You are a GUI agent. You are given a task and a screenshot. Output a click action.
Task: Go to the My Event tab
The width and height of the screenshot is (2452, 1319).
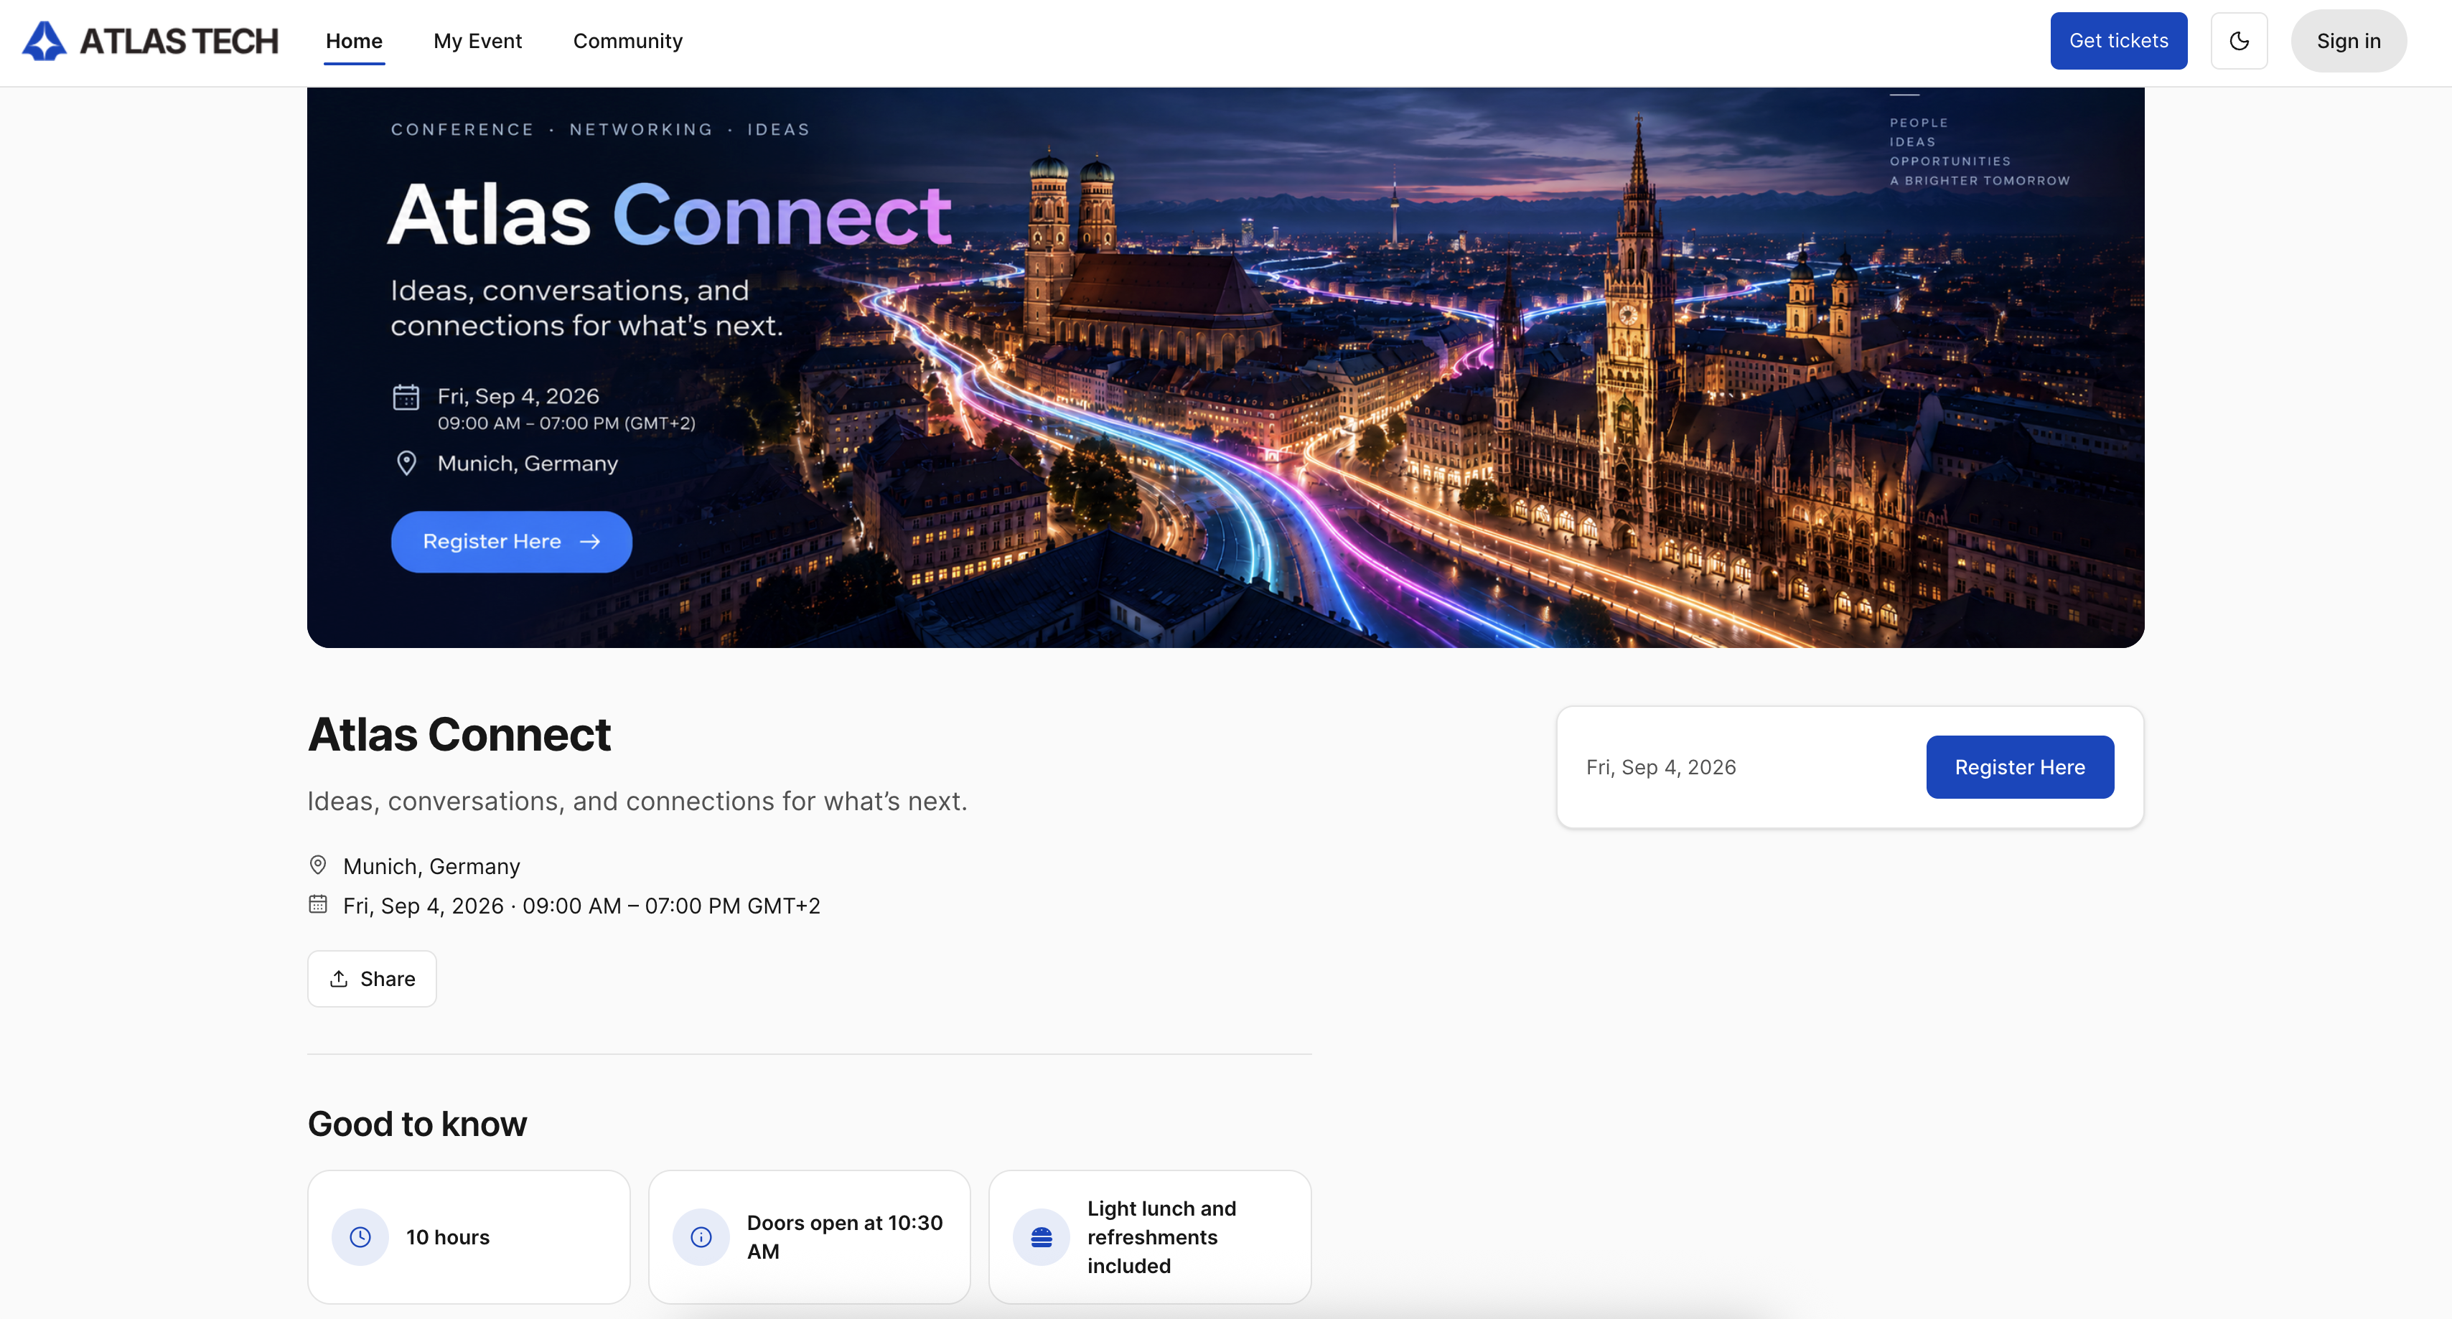[478, 41]
